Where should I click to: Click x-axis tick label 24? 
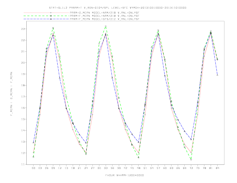pyautogui.click(x=86, y=168)
